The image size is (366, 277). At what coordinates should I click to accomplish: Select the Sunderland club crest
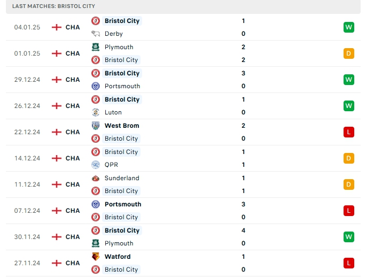[x=96, y=178]
